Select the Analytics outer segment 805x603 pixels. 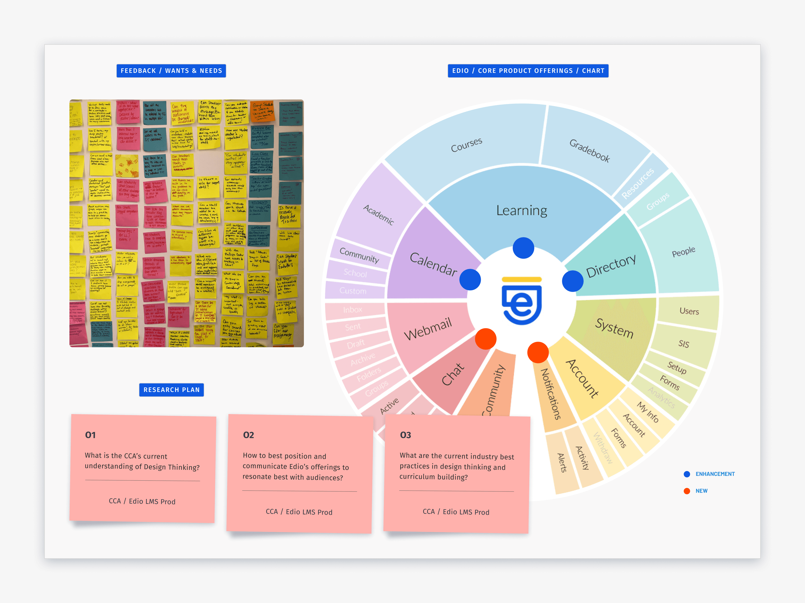click(662, 398)
